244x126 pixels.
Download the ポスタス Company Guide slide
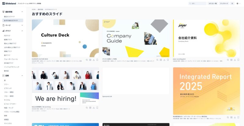[164, 60]
